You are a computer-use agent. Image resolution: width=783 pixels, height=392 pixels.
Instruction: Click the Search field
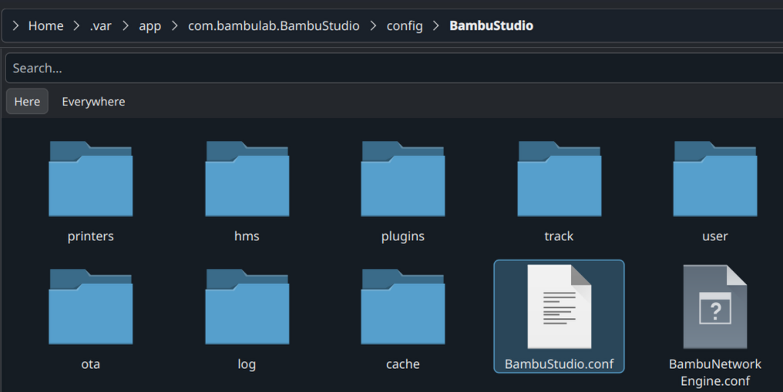pyautogui.click(x=394, y=68)
